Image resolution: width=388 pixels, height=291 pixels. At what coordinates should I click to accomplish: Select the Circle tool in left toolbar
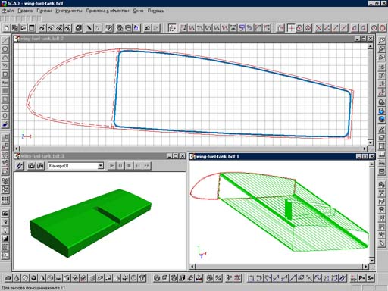coord(5,49)
